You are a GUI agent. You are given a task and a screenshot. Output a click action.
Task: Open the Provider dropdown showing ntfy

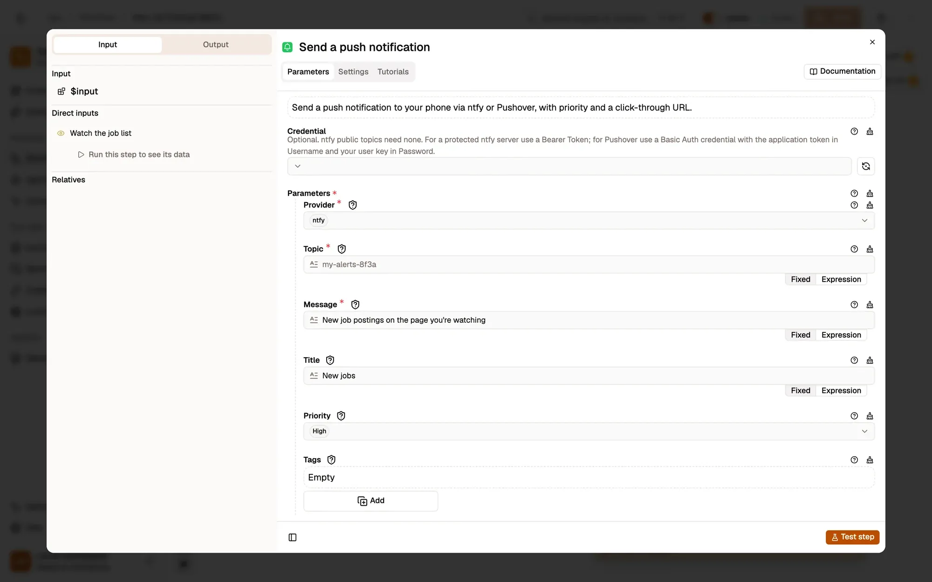[x=589, y=221]
